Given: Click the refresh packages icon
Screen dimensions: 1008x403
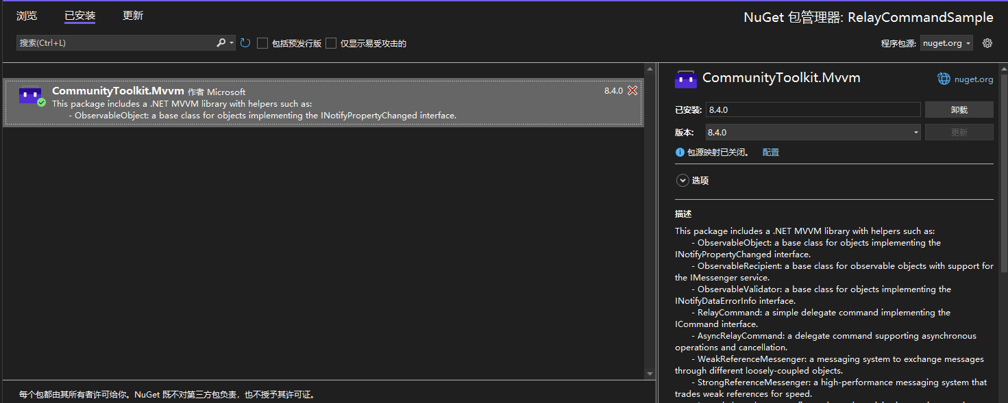Looking at the screenshot, I should pos(245,42).
